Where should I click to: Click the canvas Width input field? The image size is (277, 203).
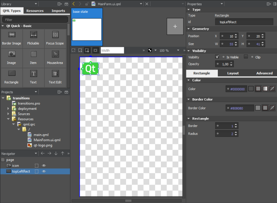(x=112, y=51)
